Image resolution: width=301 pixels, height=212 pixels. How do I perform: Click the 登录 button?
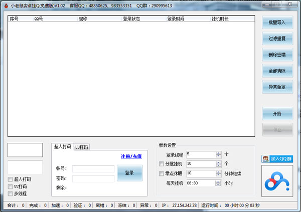(x=129, y=173)
